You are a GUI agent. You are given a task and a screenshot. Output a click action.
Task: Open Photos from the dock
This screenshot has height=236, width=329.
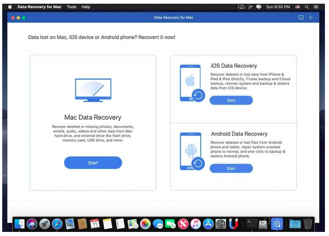(145, 224)
